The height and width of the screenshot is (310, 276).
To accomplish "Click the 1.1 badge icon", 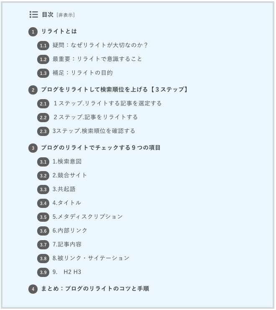I will [x=43, y=46].
